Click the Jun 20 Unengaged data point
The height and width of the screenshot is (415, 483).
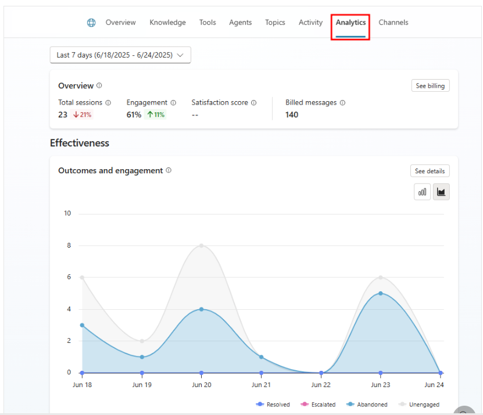(x=202, y=245)
